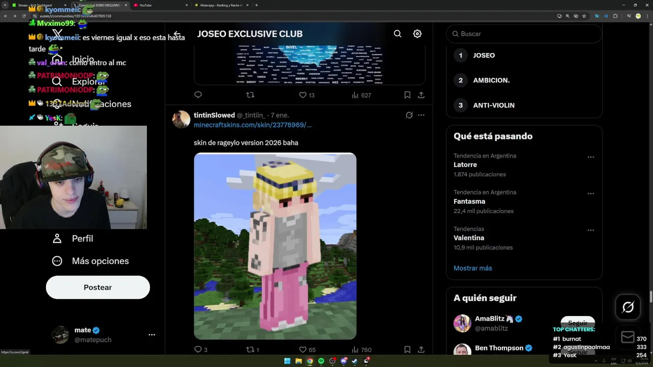This screenshot has width=653, height=367.
Task: Click the 7 ene. post date
Action: (281, 115)
